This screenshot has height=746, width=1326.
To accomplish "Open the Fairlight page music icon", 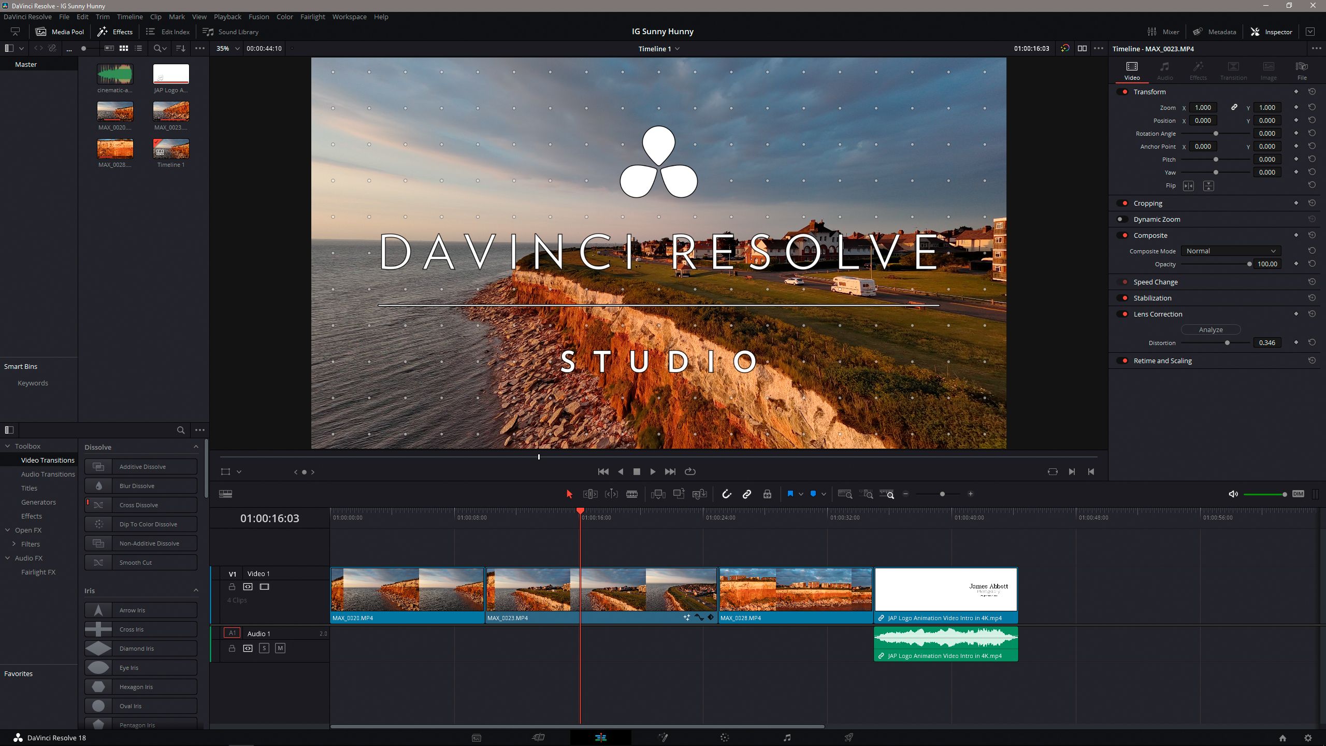I will click(787, 738).
